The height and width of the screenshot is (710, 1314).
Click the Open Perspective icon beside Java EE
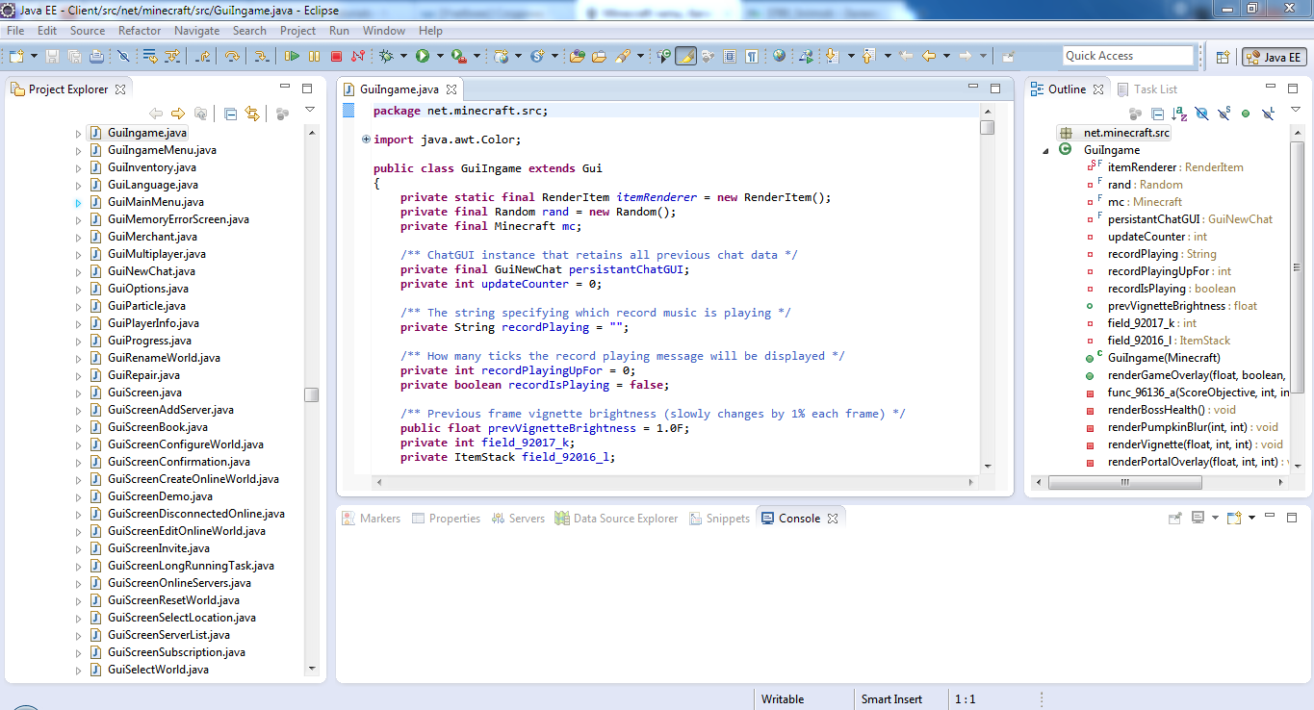click(x=1223, y=57)
